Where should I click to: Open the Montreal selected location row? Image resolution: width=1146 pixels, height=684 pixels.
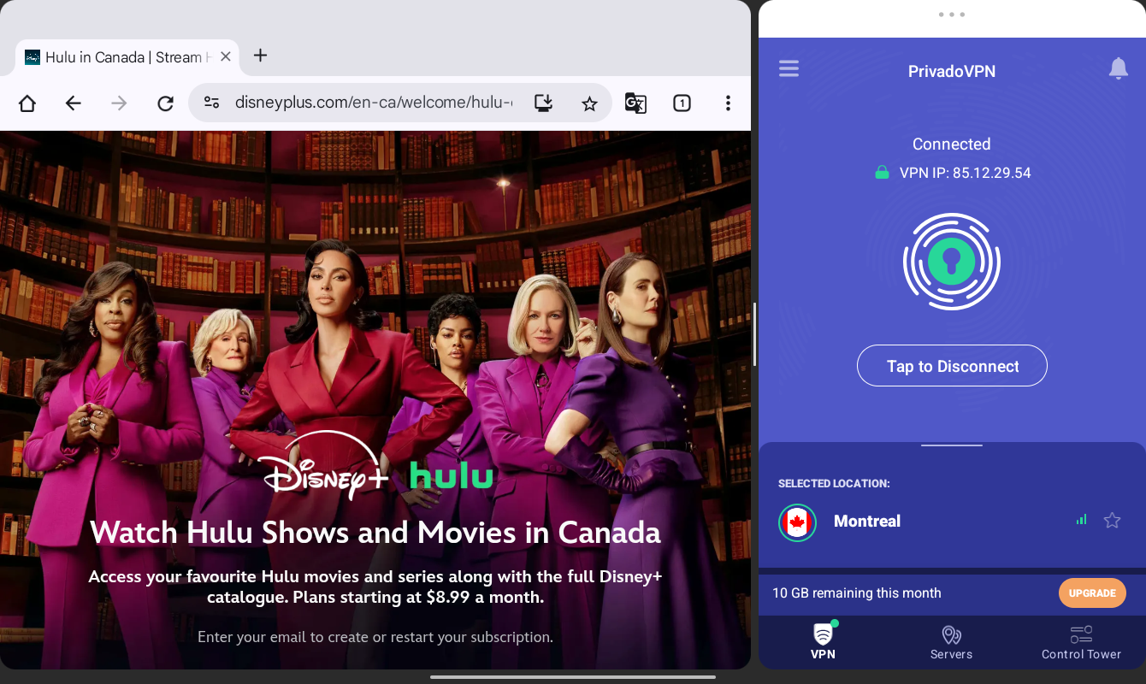point(952,522)
